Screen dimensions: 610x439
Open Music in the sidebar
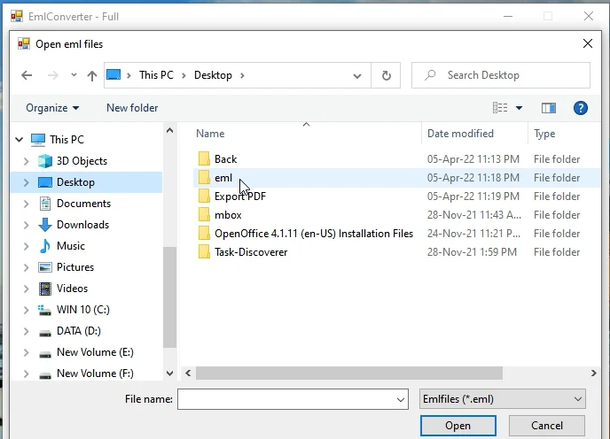[71, 246]
